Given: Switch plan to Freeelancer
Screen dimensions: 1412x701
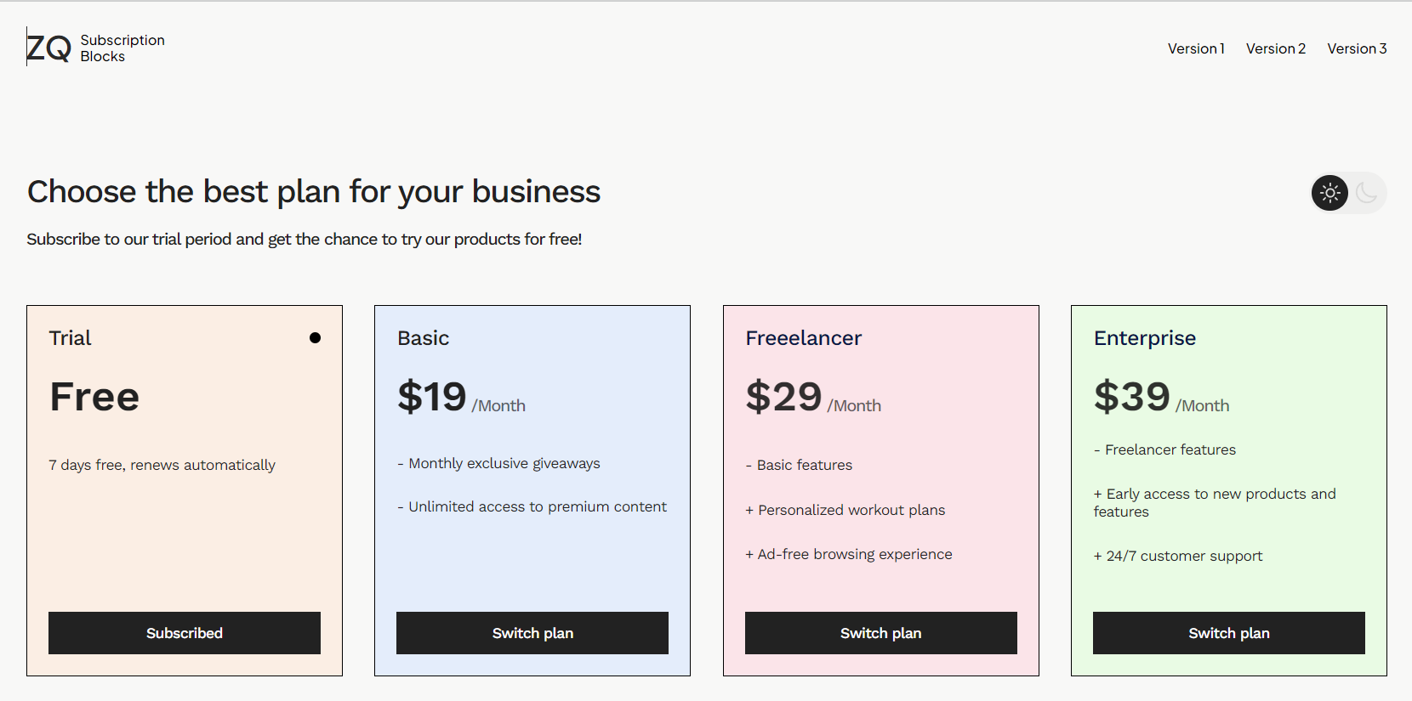Looking at the screenshot, I should pyautogui.click(x=880, y=633).
